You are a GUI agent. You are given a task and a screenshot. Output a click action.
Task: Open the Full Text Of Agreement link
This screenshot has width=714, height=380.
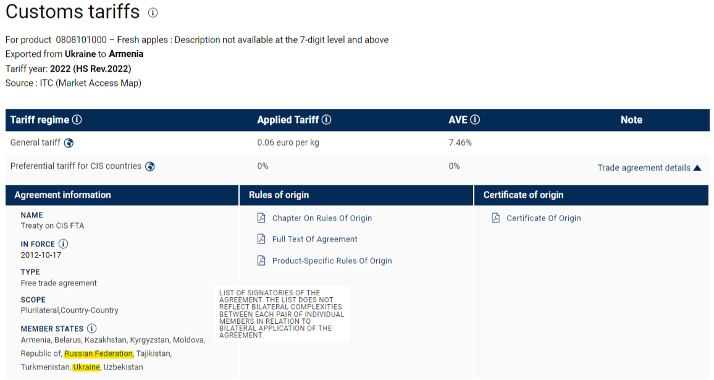tap(315, 239)
